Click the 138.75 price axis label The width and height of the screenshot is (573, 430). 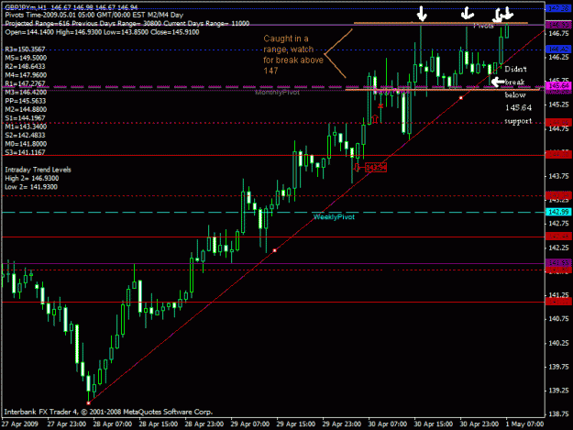558,414
